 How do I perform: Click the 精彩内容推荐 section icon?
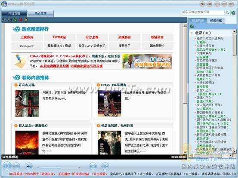[x=16, y=77]
